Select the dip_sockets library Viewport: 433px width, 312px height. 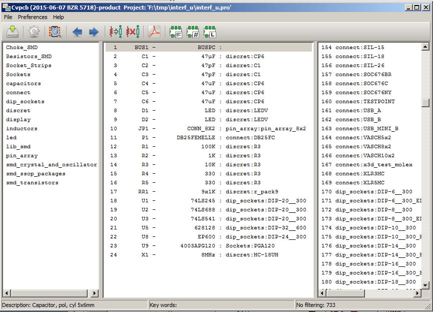point(25,102)
